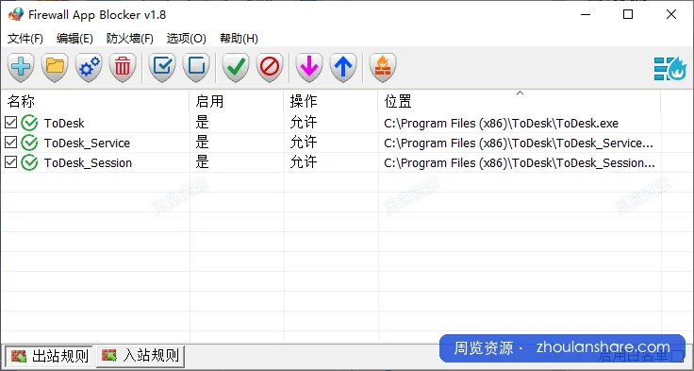Click the green status icon of ToDesk
This screenshot has width=694, height=371.
click(29, 123)
